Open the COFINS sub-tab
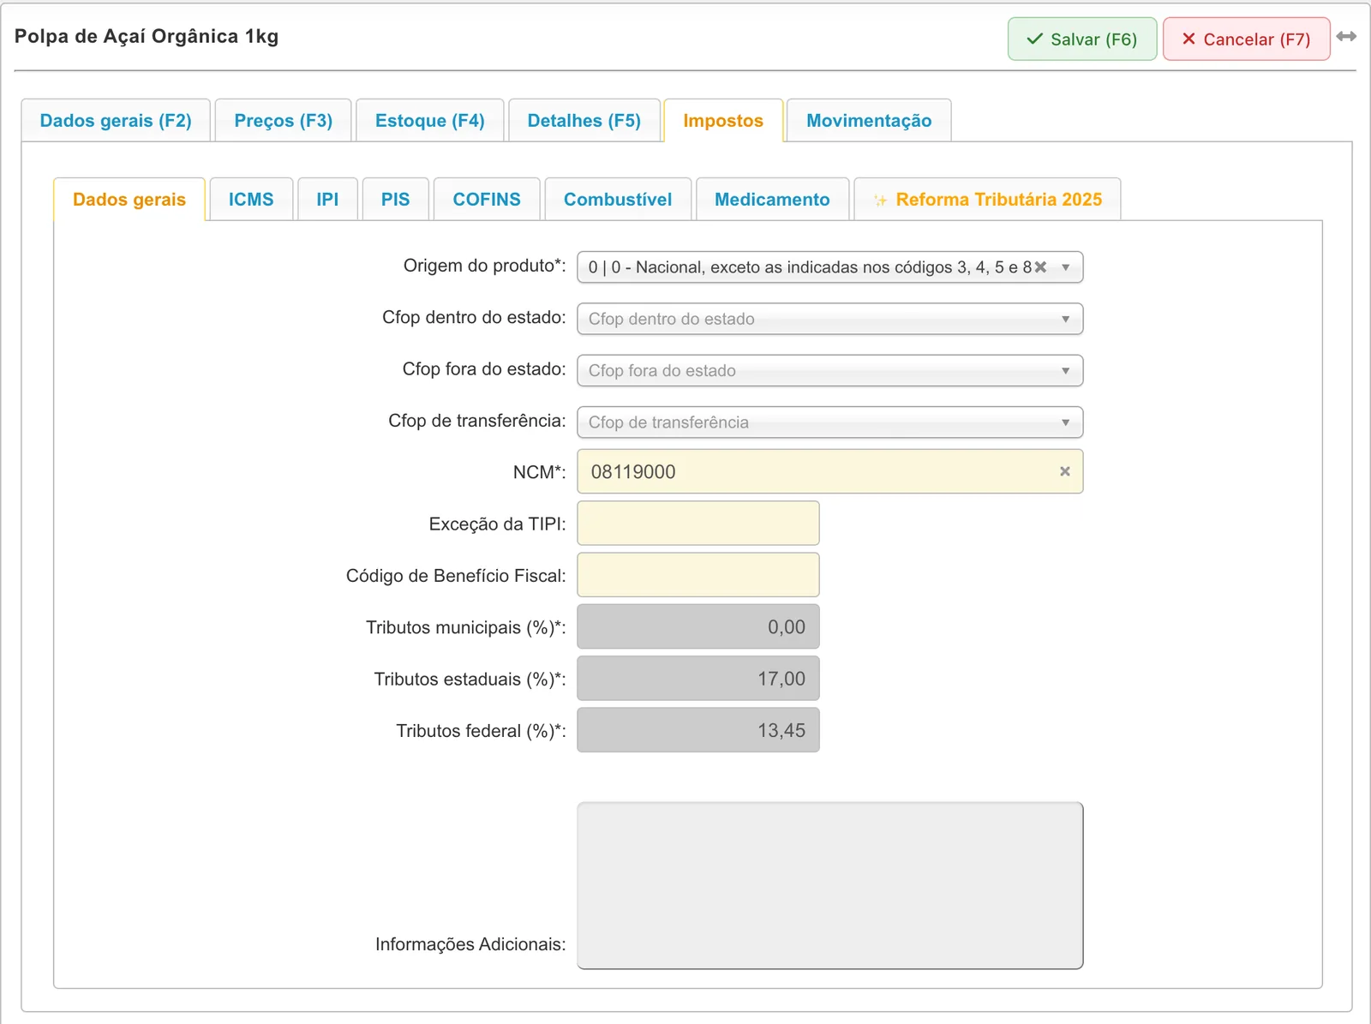The image size is (1371, 1024). 487,200
